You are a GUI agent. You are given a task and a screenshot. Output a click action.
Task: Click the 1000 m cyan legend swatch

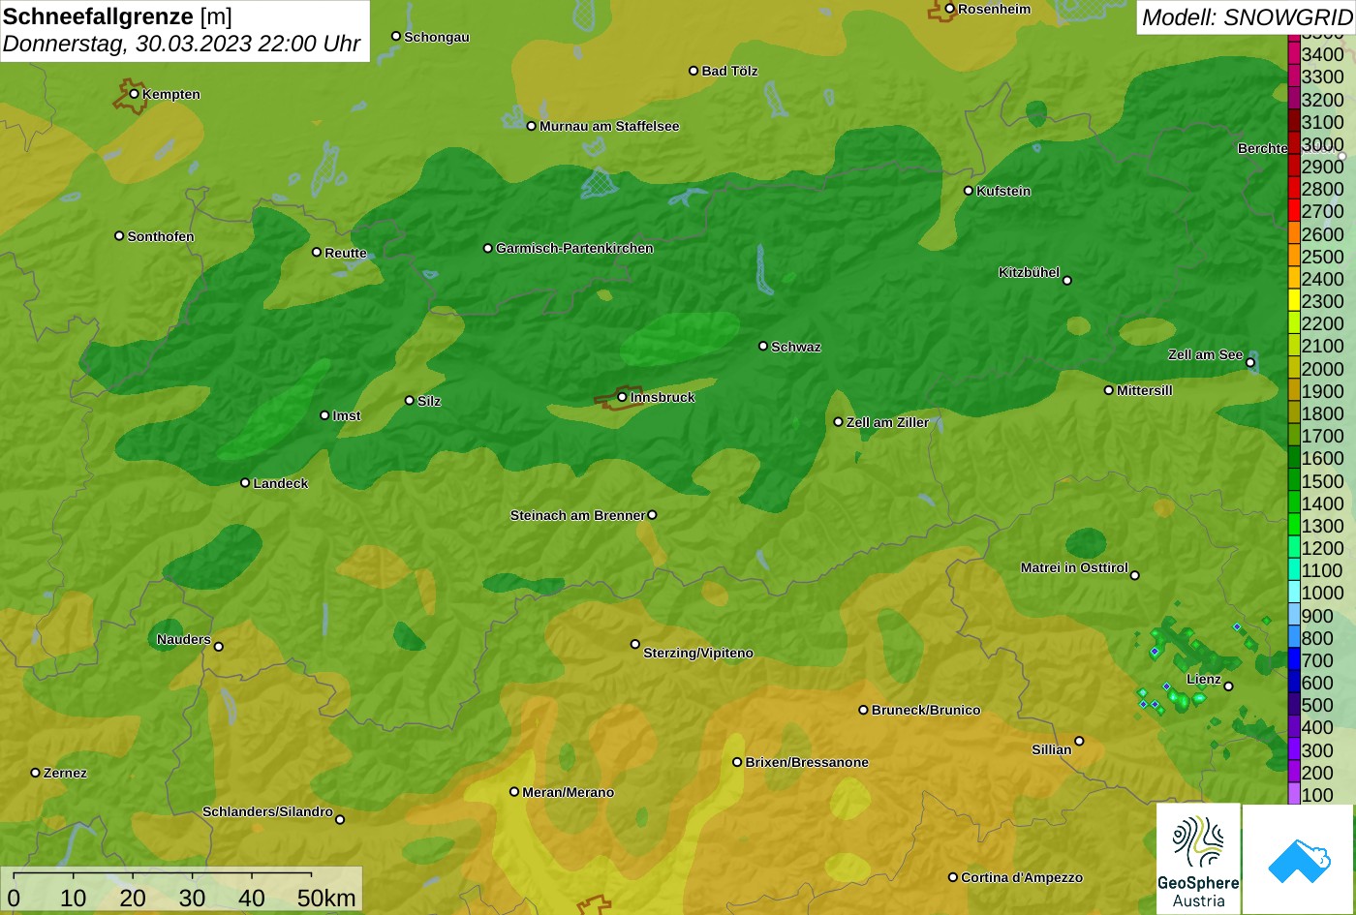[1294, 593]
